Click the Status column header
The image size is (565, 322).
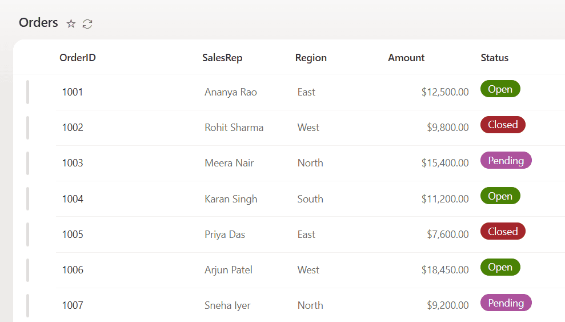(494, 58)
